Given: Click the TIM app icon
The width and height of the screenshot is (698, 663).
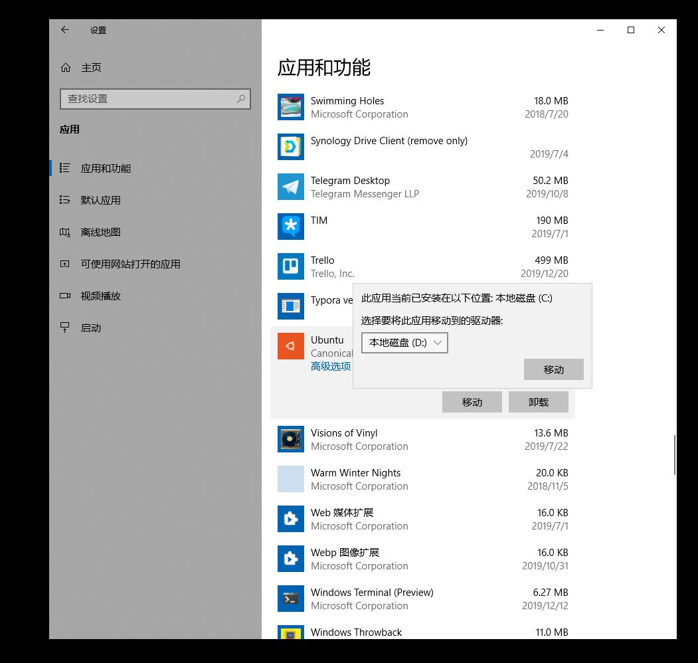Looking at the screenshot, I should (x=291, y=226).
